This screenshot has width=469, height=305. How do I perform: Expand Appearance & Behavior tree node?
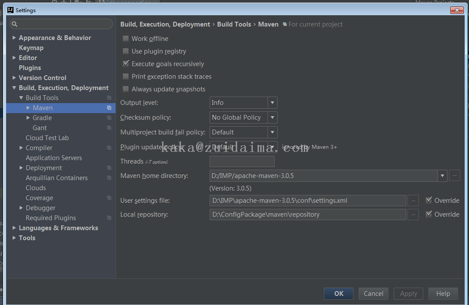click(14, 37)
